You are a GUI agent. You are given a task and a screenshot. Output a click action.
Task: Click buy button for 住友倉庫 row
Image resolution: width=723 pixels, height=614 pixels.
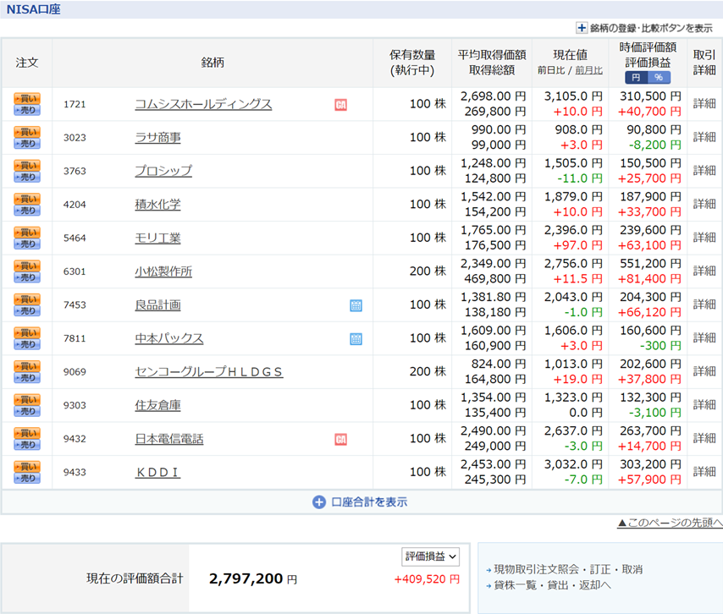pos(27,399)
